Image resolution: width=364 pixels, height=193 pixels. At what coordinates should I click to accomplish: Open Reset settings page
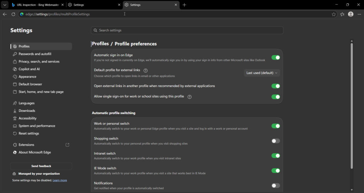41,133
